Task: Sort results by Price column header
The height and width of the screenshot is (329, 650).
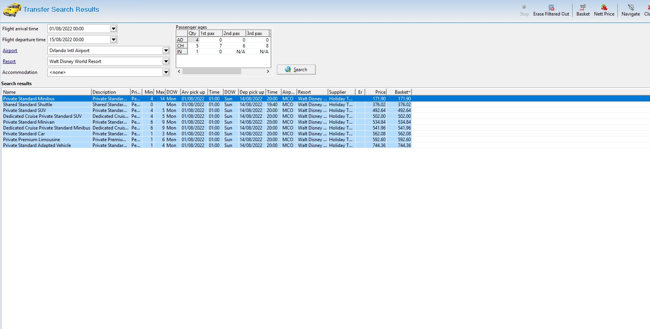Action: (x=376, y=92)
